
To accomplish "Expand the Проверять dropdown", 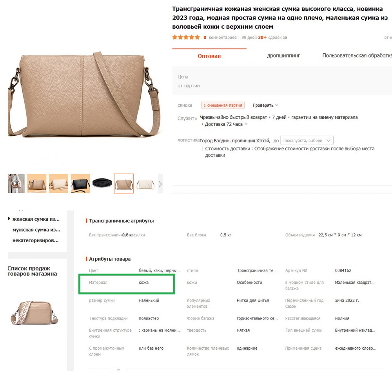I will [x=265, y=105].
